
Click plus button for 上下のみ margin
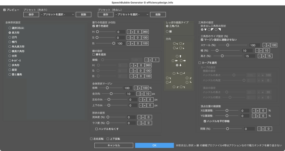click(144, 105)
